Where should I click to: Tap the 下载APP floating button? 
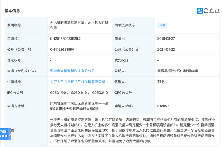[x=5, y=134]
